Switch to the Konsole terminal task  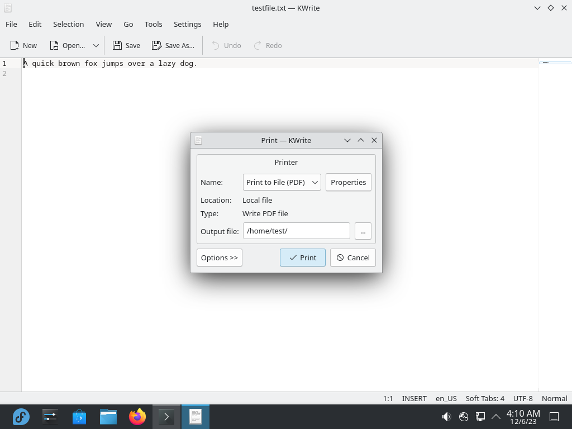coord(166,417)
